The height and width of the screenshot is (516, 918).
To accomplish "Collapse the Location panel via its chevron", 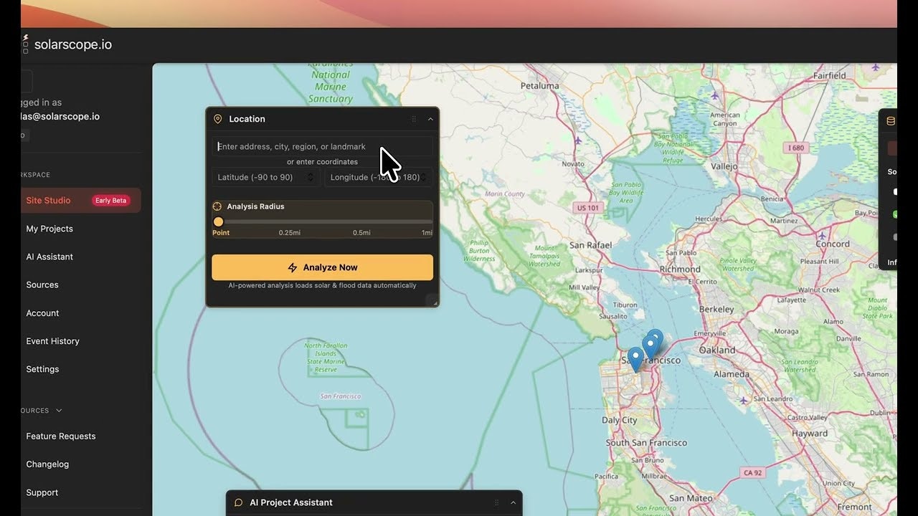I will [x=430, y=119].
